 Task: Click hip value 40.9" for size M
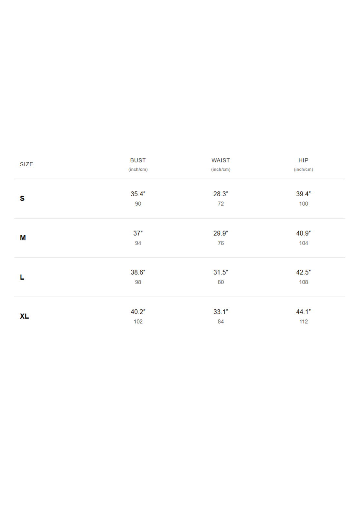[x=303, y=233]
